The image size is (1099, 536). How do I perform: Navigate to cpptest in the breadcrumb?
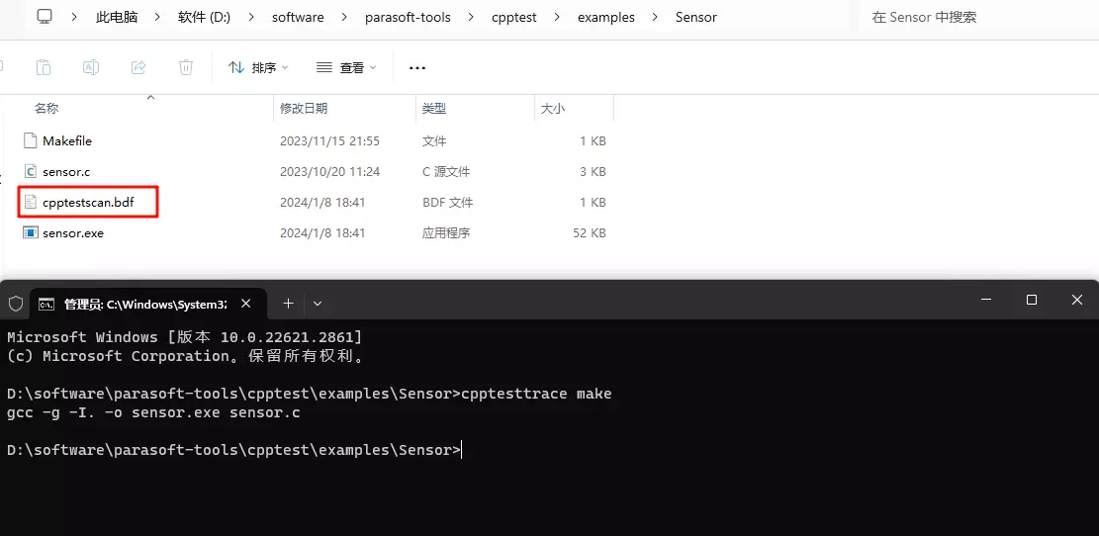point(514,17)
